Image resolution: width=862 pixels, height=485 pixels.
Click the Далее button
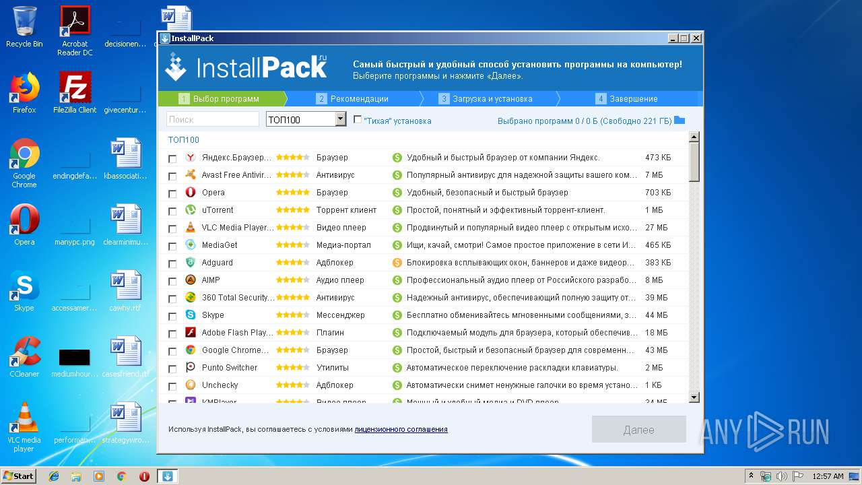pyautogui.click(x=638, y=429)
